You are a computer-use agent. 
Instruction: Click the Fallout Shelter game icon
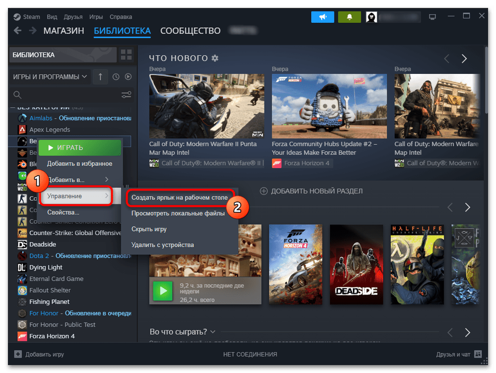22,290
